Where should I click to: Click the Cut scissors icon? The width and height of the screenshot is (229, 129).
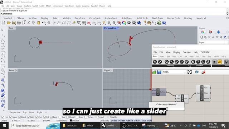[29, 23]
